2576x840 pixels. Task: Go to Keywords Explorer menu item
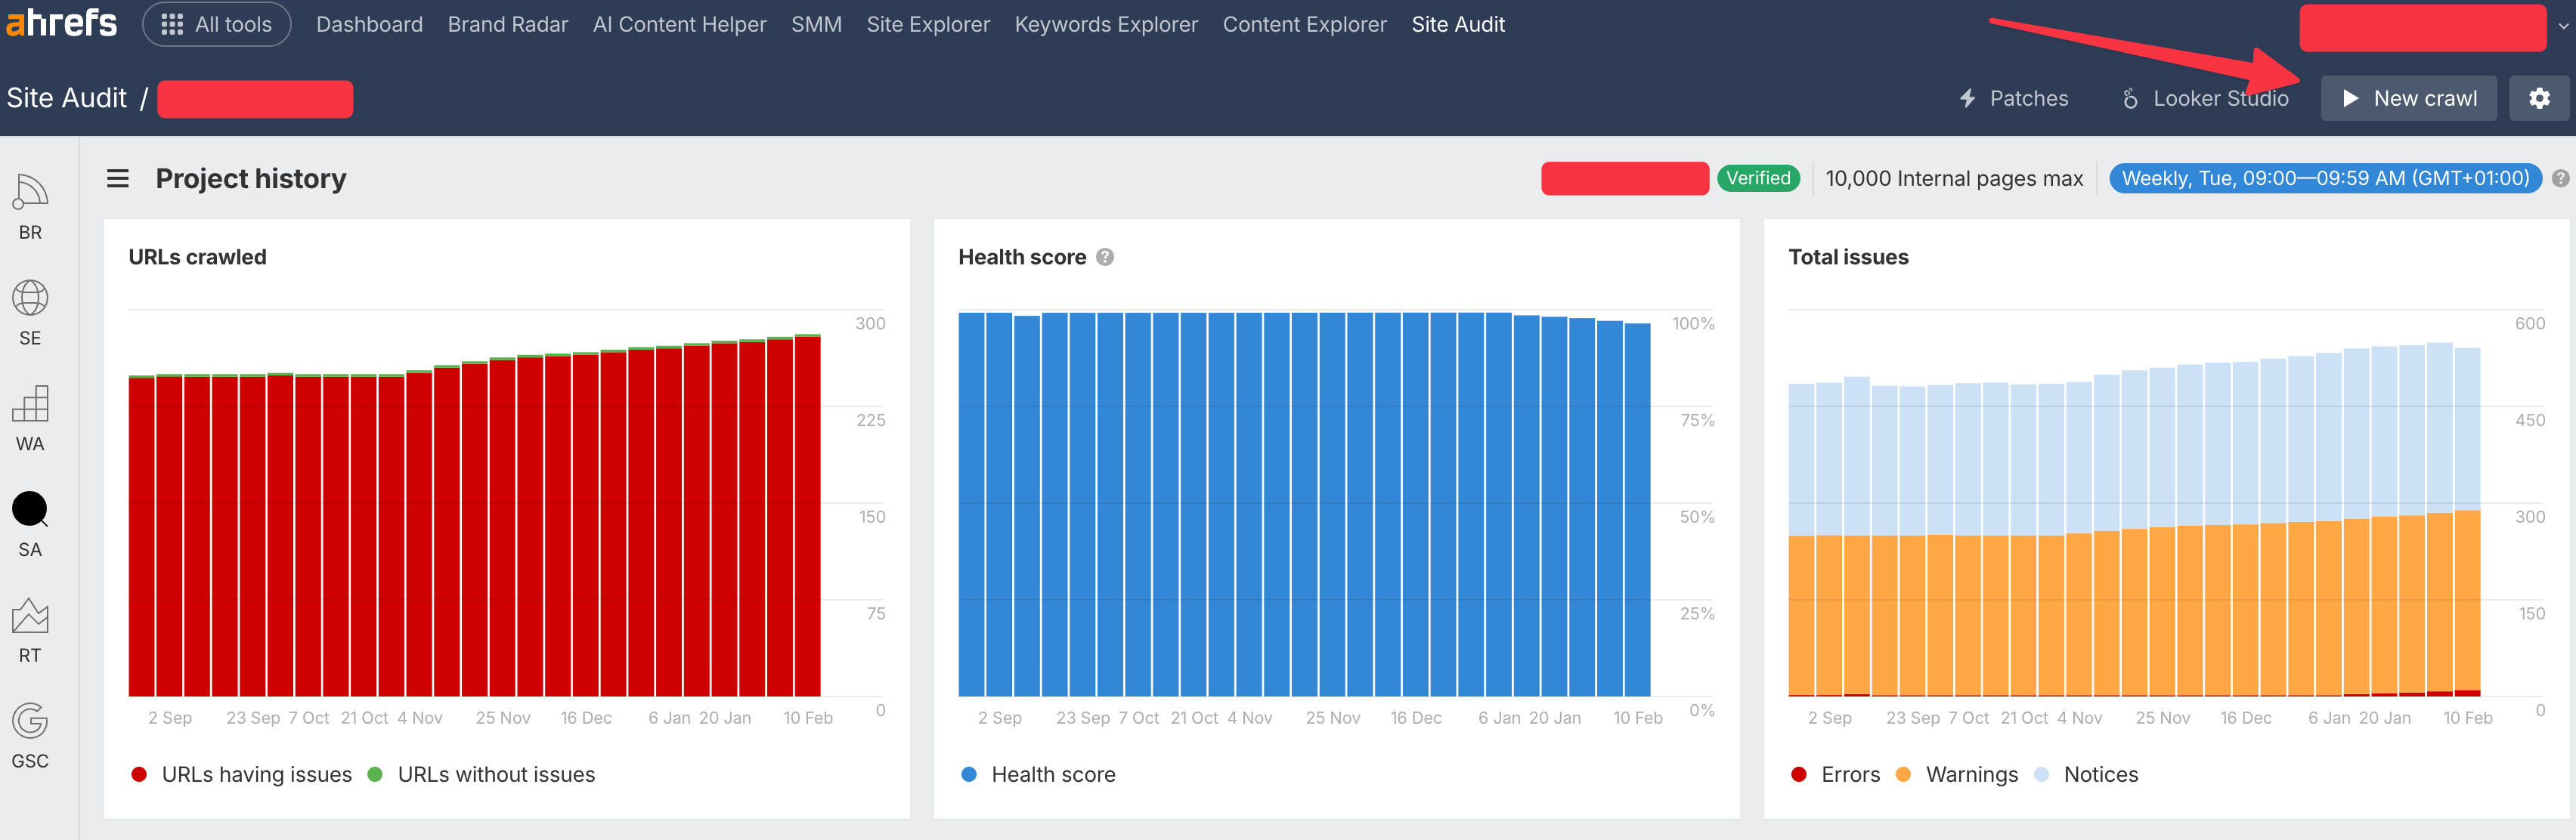(x=1105, y=24)
